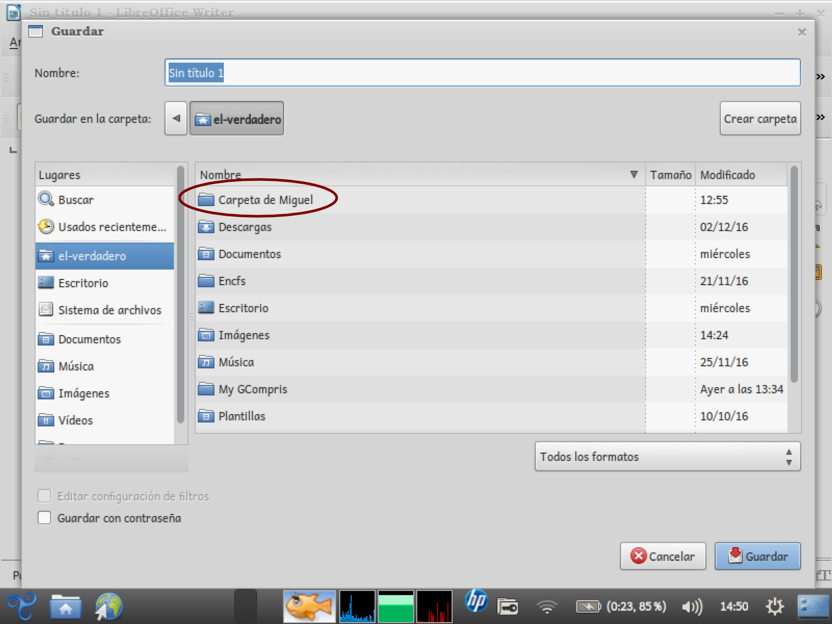832x624 pixels.
Task: Click the Cancelar button
Action: click(663, 556)
